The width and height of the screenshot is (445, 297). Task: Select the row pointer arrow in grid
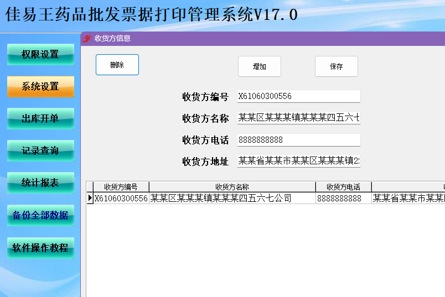tap(90, 198)
